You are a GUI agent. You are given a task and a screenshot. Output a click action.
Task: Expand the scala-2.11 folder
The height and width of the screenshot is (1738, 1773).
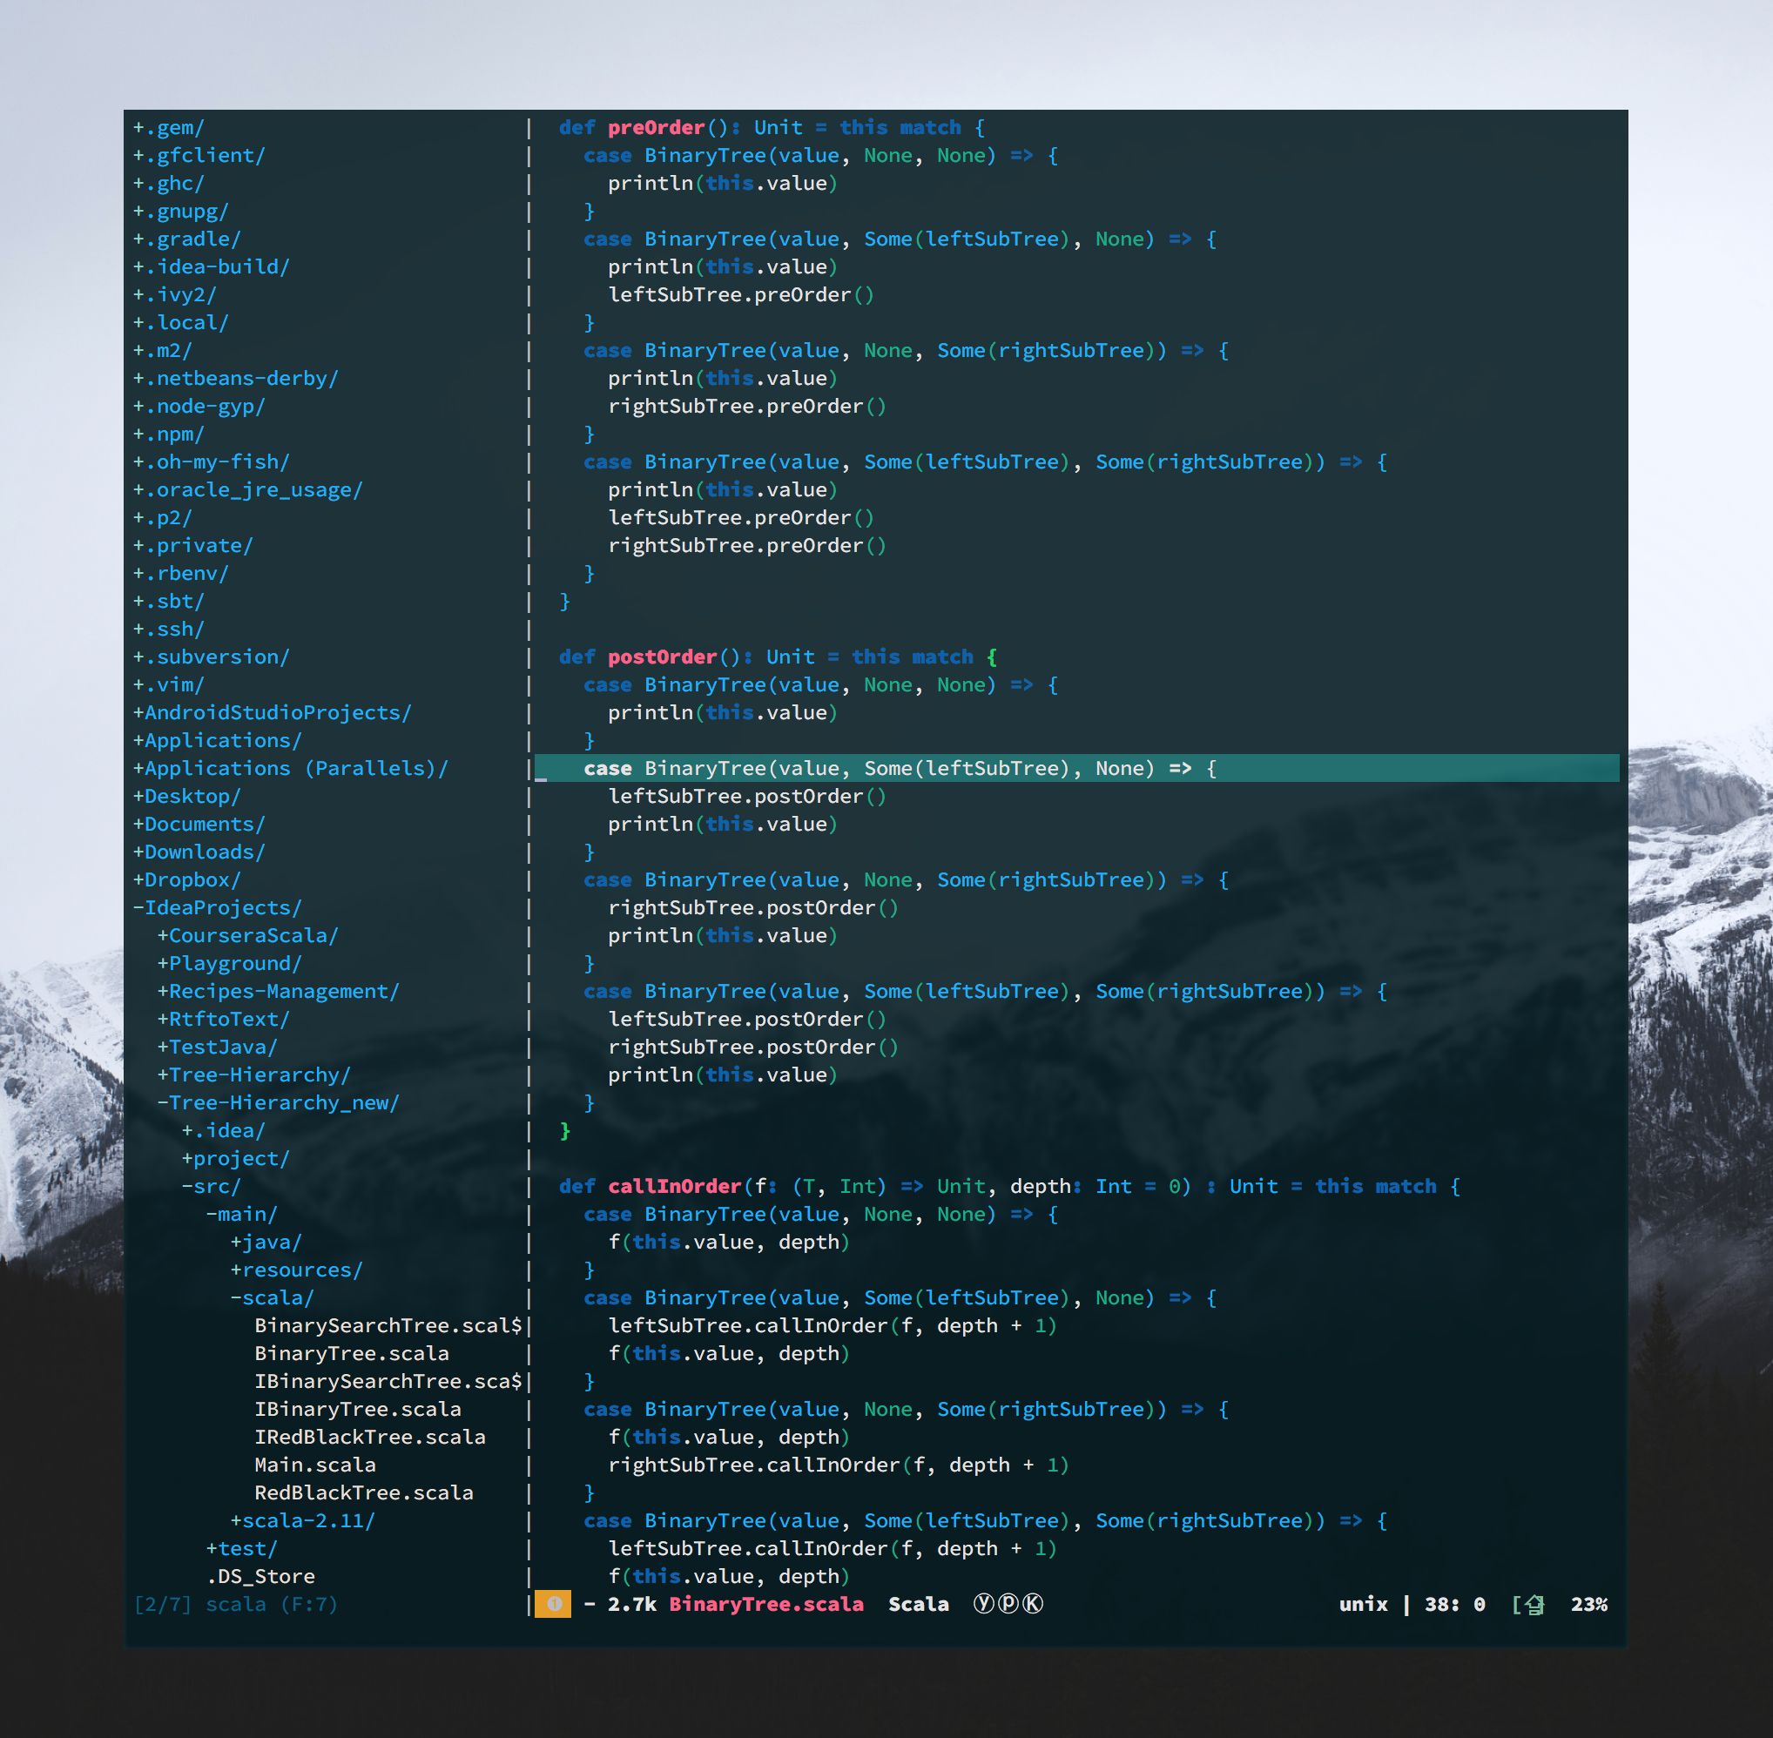click(x=303, y=1519)
